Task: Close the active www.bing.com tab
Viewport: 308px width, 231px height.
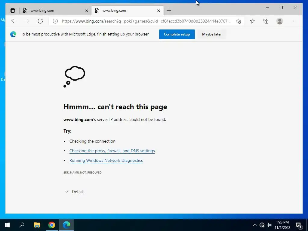Action: tap(159, 11)
